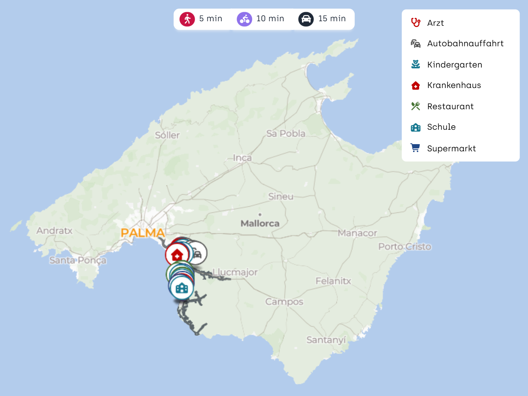Open the hospital marker on the map
The image size is (528, 396).
[177, 255]
